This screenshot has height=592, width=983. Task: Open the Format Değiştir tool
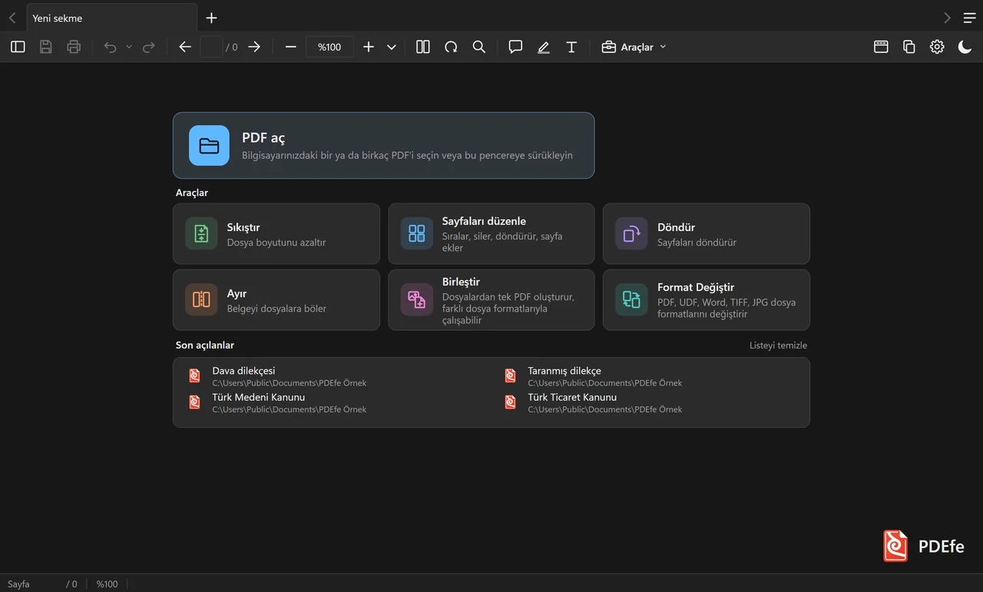[x=707, y=299]
